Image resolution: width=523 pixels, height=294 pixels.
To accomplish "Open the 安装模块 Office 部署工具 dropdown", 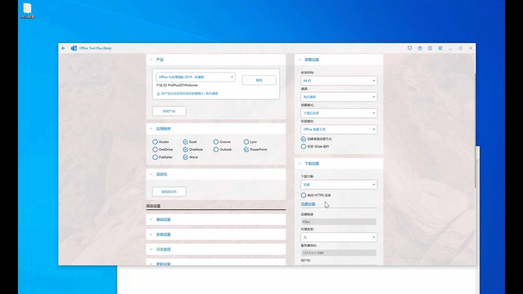I will point(339,129).
